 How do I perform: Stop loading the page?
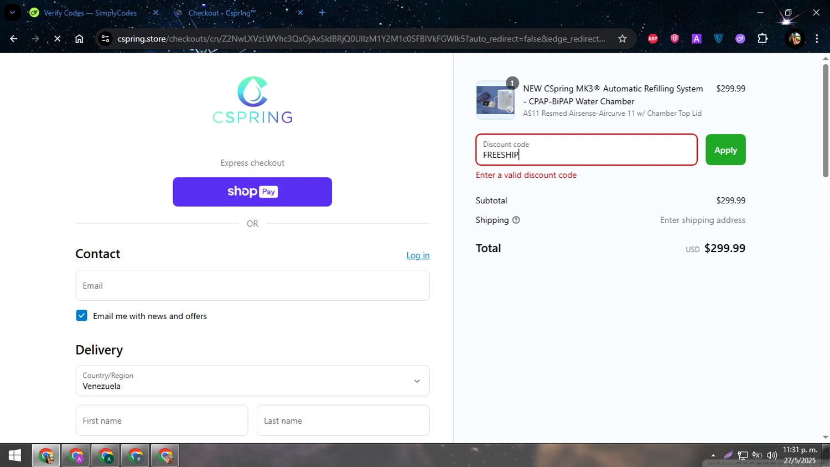[57, 39]
